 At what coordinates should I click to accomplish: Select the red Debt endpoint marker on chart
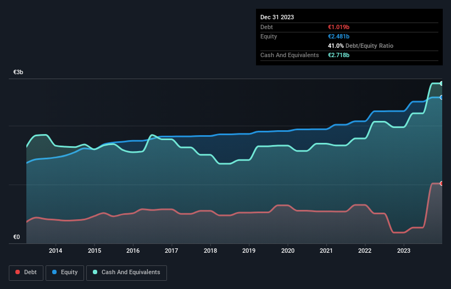pyautogui.click(x=442, y=184)
